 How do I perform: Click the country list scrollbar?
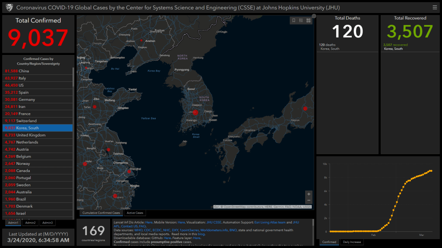[x=73, y=77]
